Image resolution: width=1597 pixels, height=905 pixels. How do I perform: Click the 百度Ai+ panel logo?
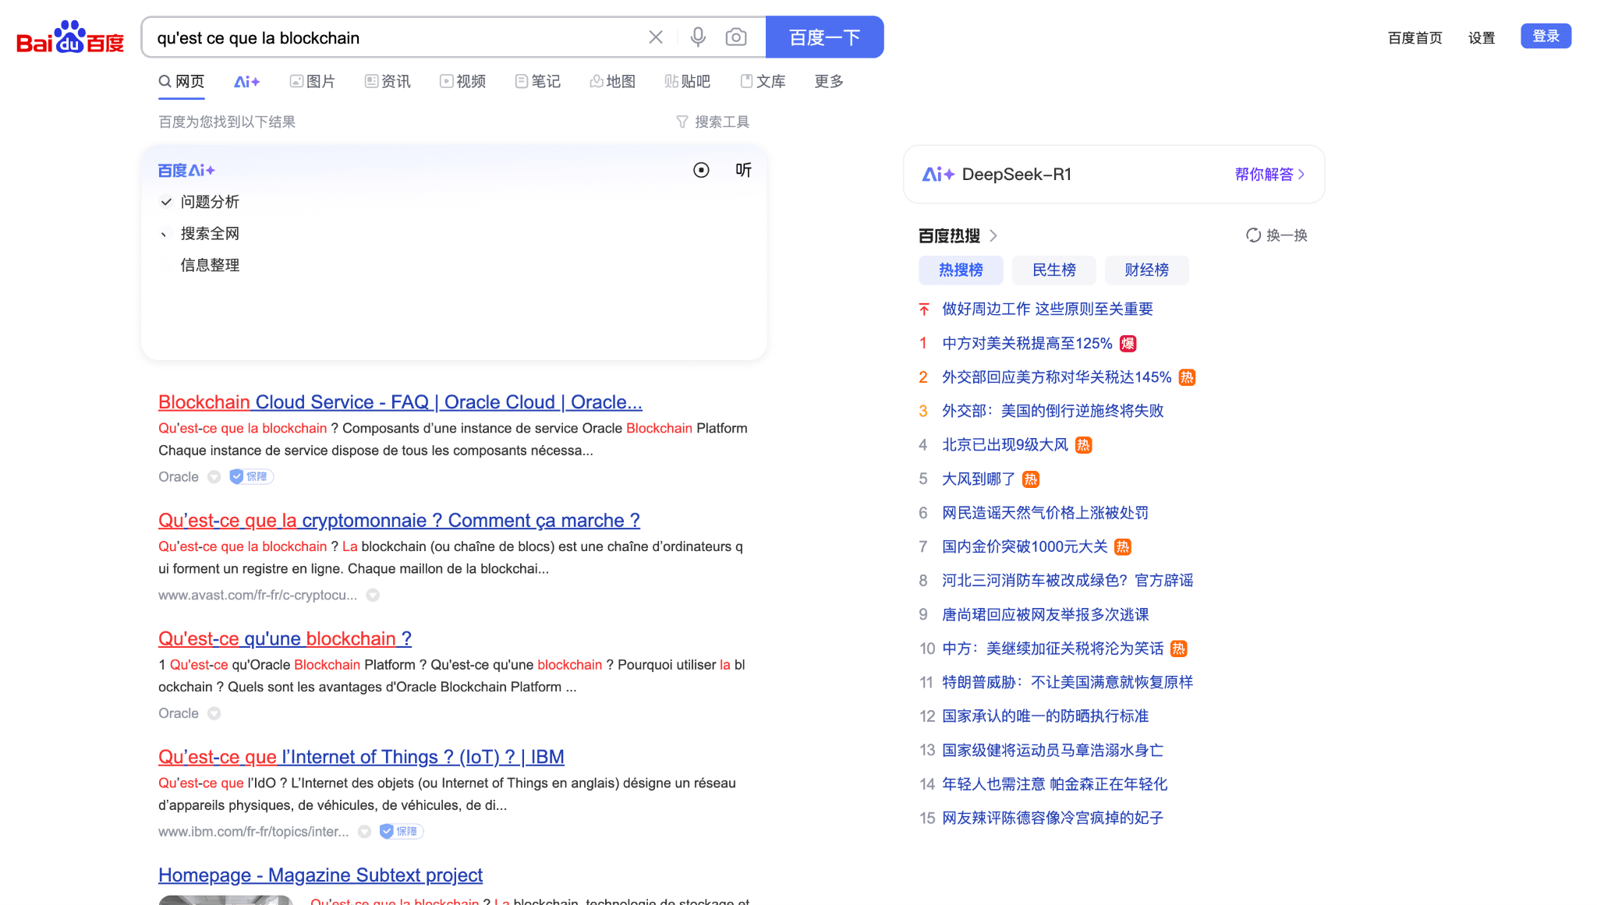coord(186,171)
